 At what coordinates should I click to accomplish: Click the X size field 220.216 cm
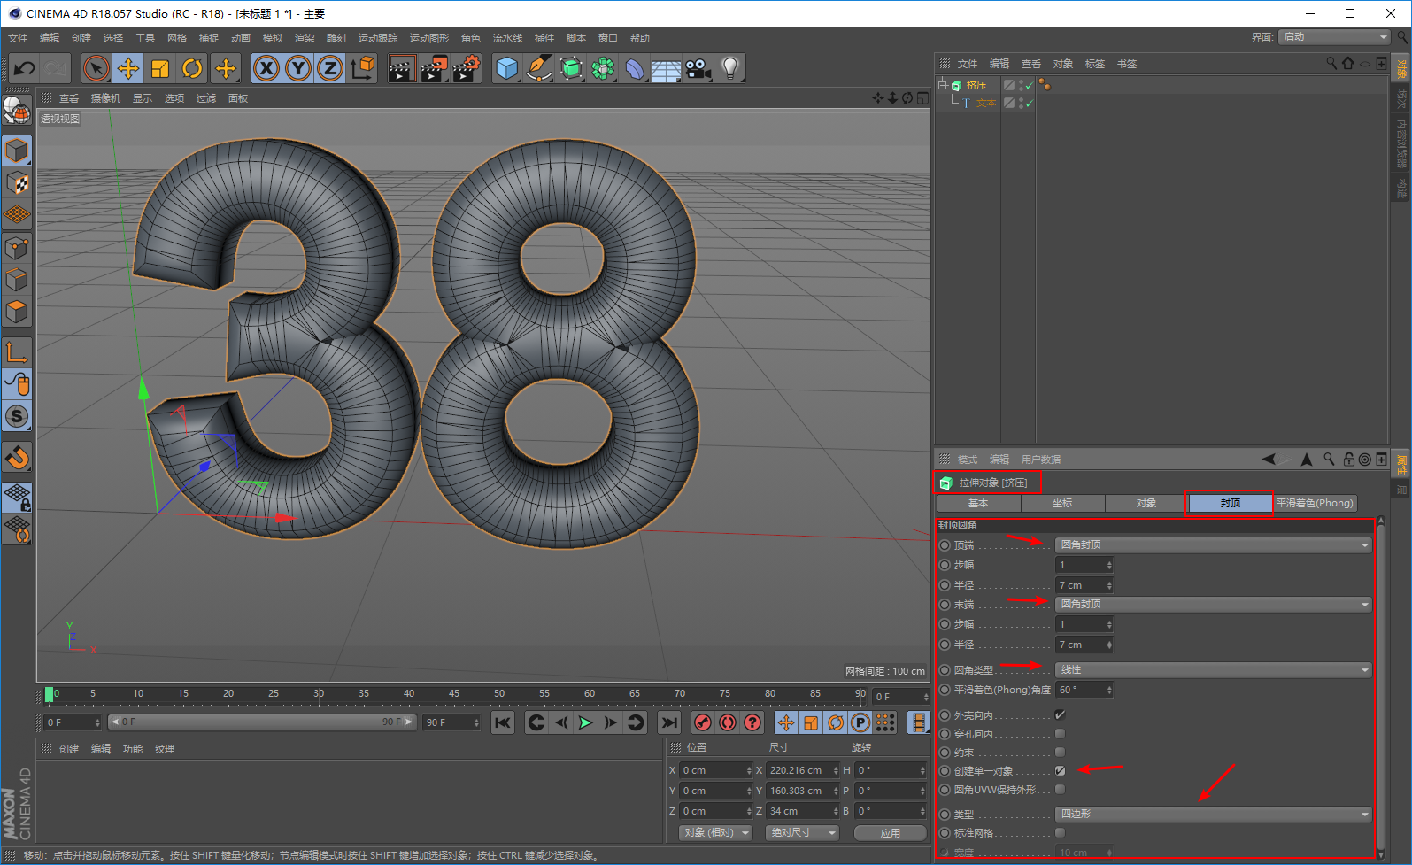[x=803, y=770]
